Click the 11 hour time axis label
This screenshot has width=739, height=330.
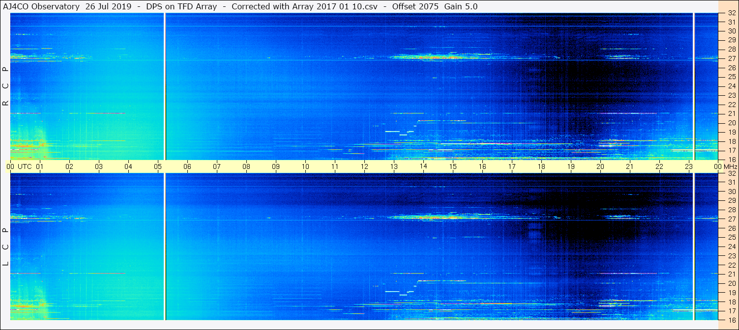pos(335,166)
